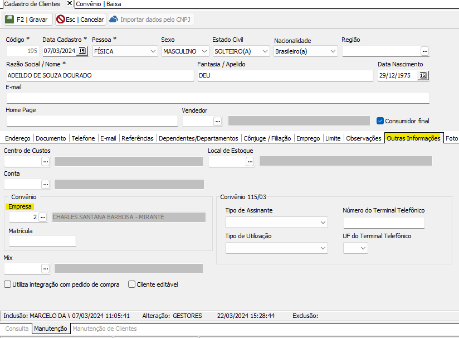Open Convênio Empresa lookup button
The image size is (459, 338).
(42, 218)
